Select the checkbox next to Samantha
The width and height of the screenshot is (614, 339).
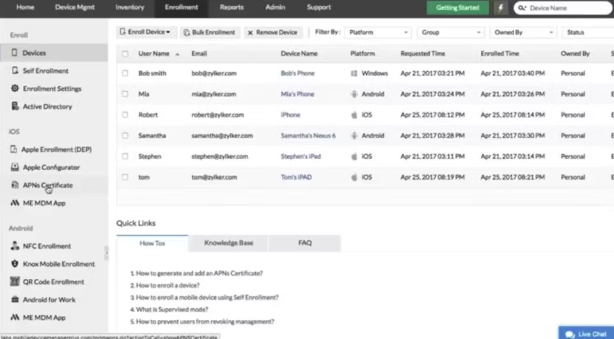[x=125, y=136]
